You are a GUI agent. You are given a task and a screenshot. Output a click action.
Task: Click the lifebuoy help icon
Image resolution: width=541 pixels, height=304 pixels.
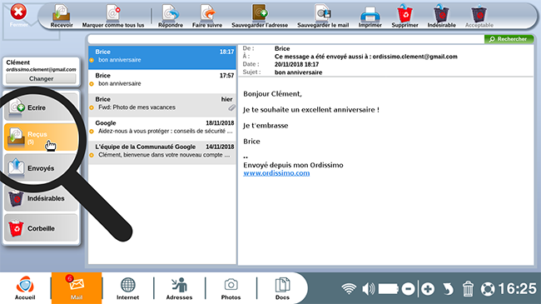coord(488,289)
